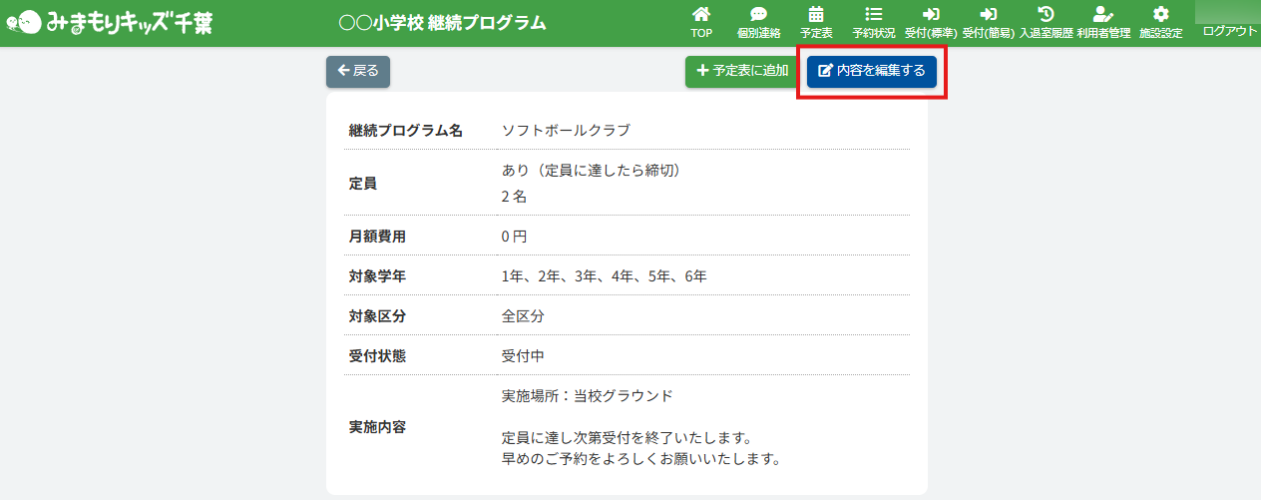Select the 受付(簡易) sign-in icon
Screen dimensions: 1261x500
pos(988,15)
